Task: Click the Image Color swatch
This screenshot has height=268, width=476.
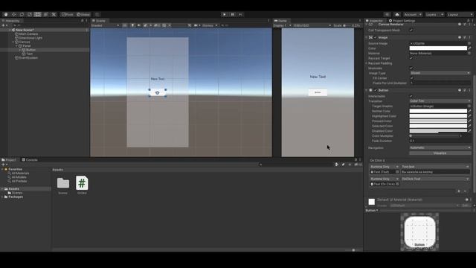Action: pos(438,48)
